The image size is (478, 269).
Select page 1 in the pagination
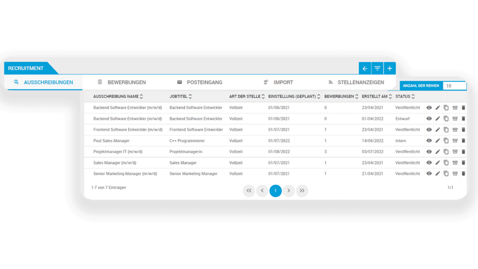point(275,191)
